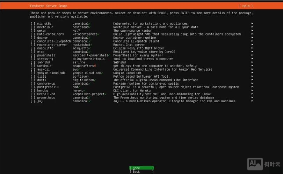Show details arrow for the aws-cli row
This screenshot has width=283, height=174.
(252, 70)
